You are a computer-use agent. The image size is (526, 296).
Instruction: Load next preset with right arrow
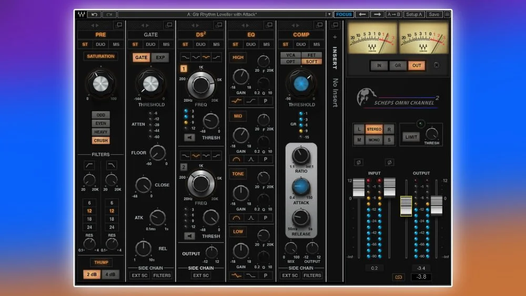(377, 14)
